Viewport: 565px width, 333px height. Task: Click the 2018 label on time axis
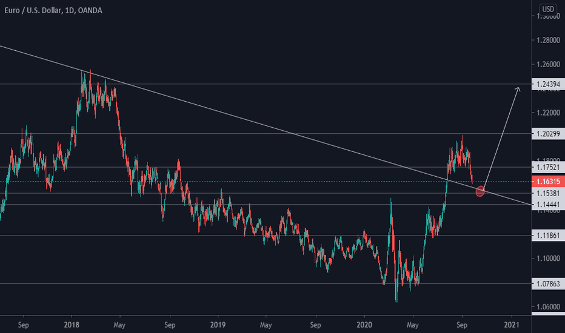[x=72, y=325]
